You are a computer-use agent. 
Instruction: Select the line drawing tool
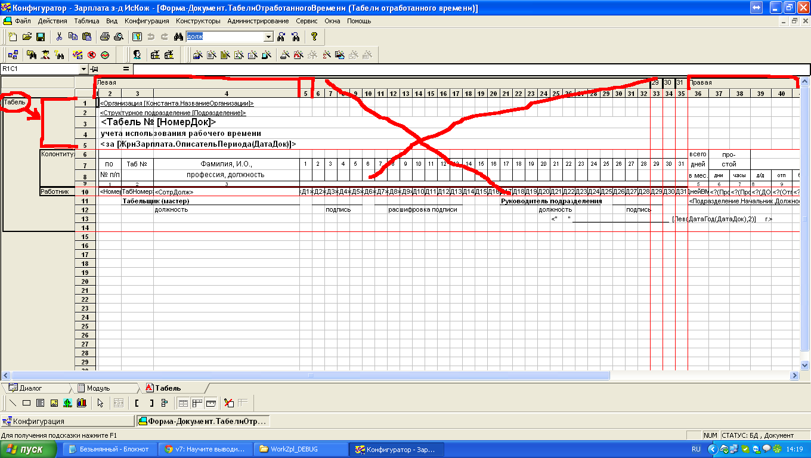13,403
